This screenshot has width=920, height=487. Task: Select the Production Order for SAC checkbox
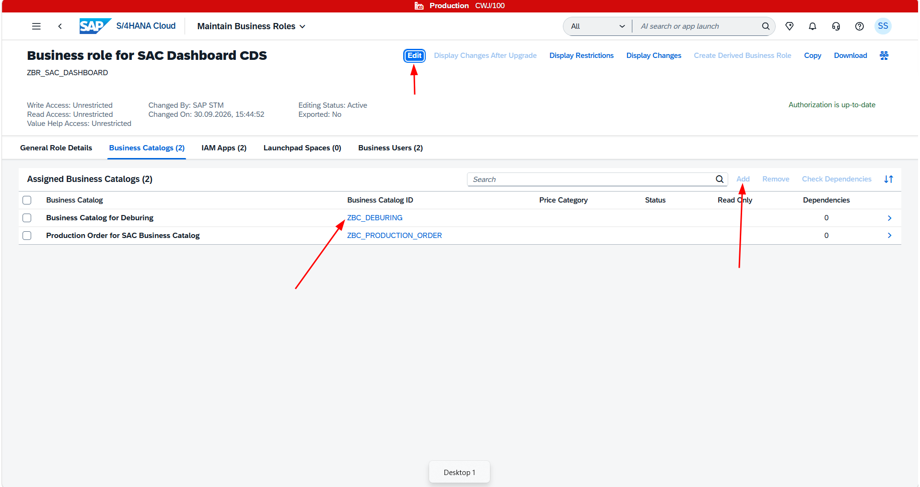coord(27,236)
